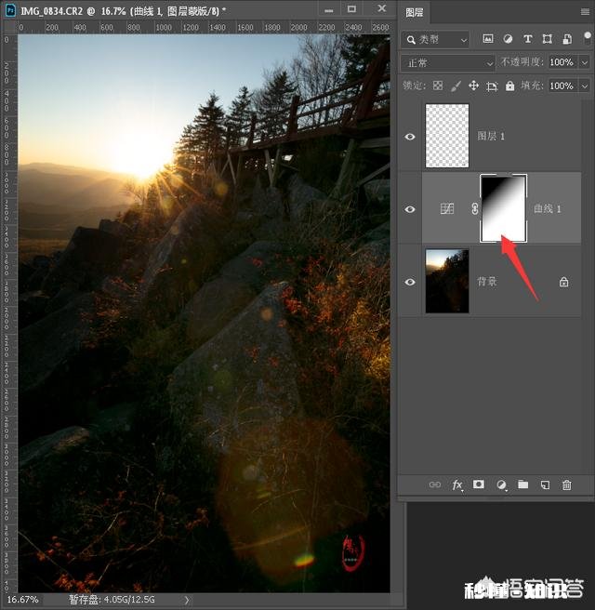Select the 曲线 1 gradient layer mask thumbnail
595x610 pixels.
[503, 209]
